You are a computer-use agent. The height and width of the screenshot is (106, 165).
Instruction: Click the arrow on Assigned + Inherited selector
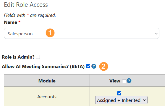coord(144,100)
